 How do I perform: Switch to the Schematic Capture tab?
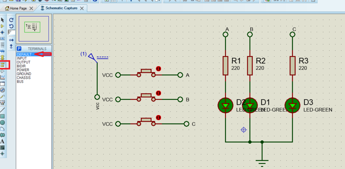point(61,8)
